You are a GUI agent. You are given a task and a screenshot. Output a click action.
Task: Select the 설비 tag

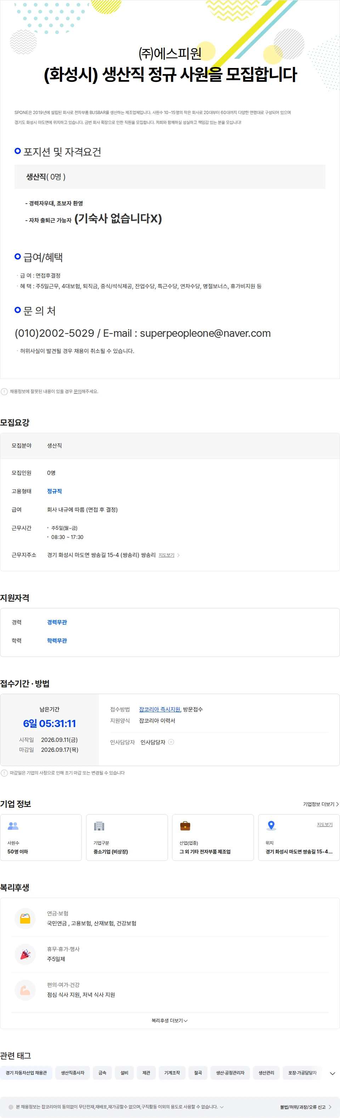[x=124, y=1072]
